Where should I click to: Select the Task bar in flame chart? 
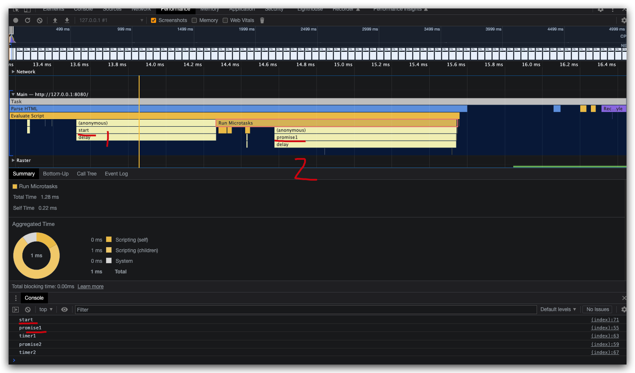click(318, 101)
